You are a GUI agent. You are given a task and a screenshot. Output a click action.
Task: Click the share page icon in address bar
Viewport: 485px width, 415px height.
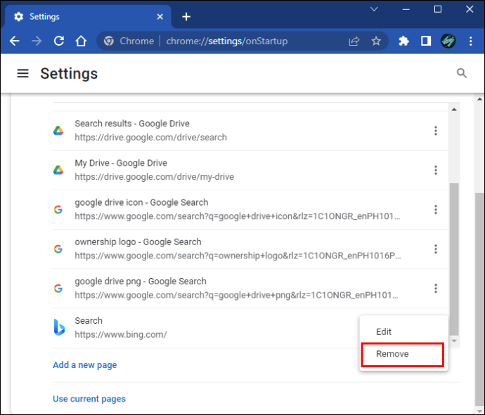pyautogui.click(x=354, y=41)
